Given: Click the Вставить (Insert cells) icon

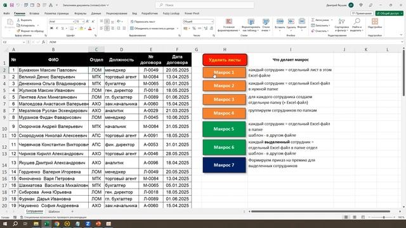Looking at the screenshot, I should [280, 22].
